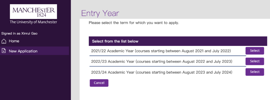Open the New Application sidebar item

coord(23,51)
